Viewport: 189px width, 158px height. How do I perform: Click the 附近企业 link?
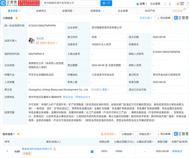68,97
